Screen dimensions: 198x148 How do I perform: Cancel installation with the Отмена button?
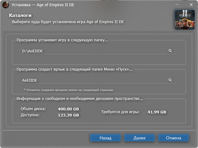[x=173, y=138]
